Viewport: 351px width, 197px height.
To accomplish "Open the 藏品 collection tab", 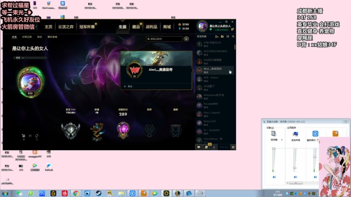I will [136, 27].
